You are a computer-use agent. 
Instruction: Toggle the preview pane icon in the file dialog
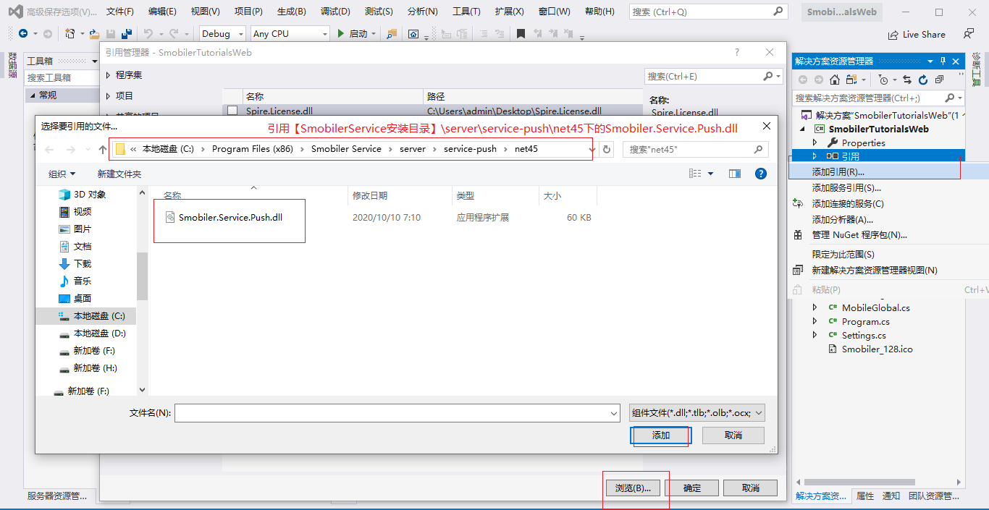pyautogui.click(x=735, y=174)
